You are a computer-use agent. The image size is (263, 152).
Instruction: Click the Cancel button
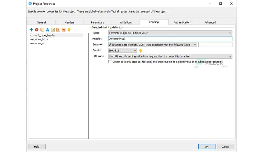pos(225,146)
